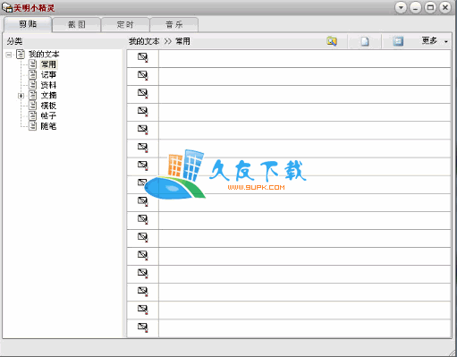Switch to the 剪贴 tab
The width and height of the screenshot is (457, 357).
coord(28,24)
